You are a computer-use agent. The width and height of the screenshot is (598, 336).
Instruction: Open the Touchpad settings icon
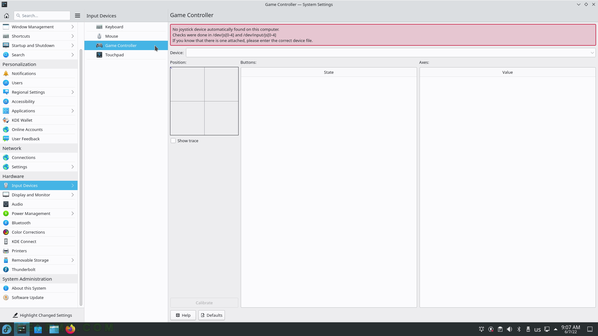coord(99,55)
